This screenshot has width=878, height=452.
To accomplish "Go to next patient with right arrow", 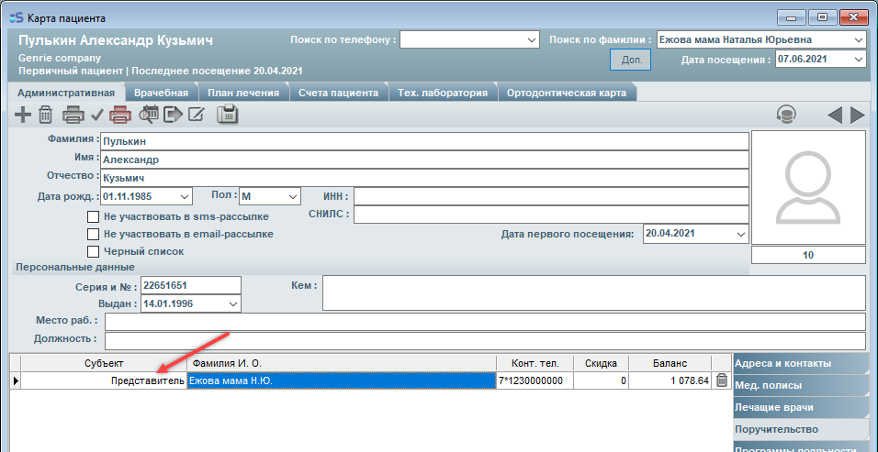I will point(858,115).
